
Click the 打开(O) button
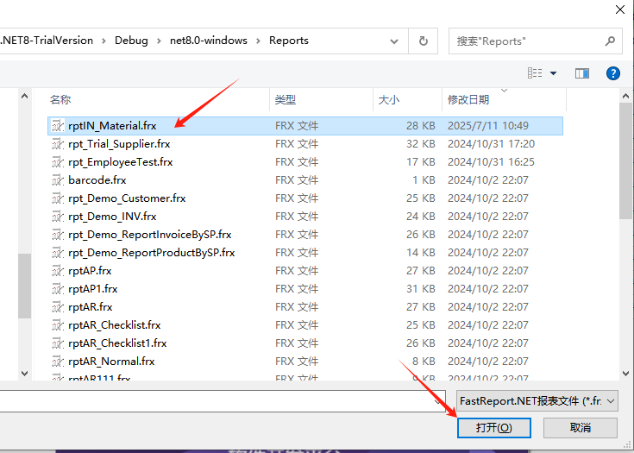point(493,427)
